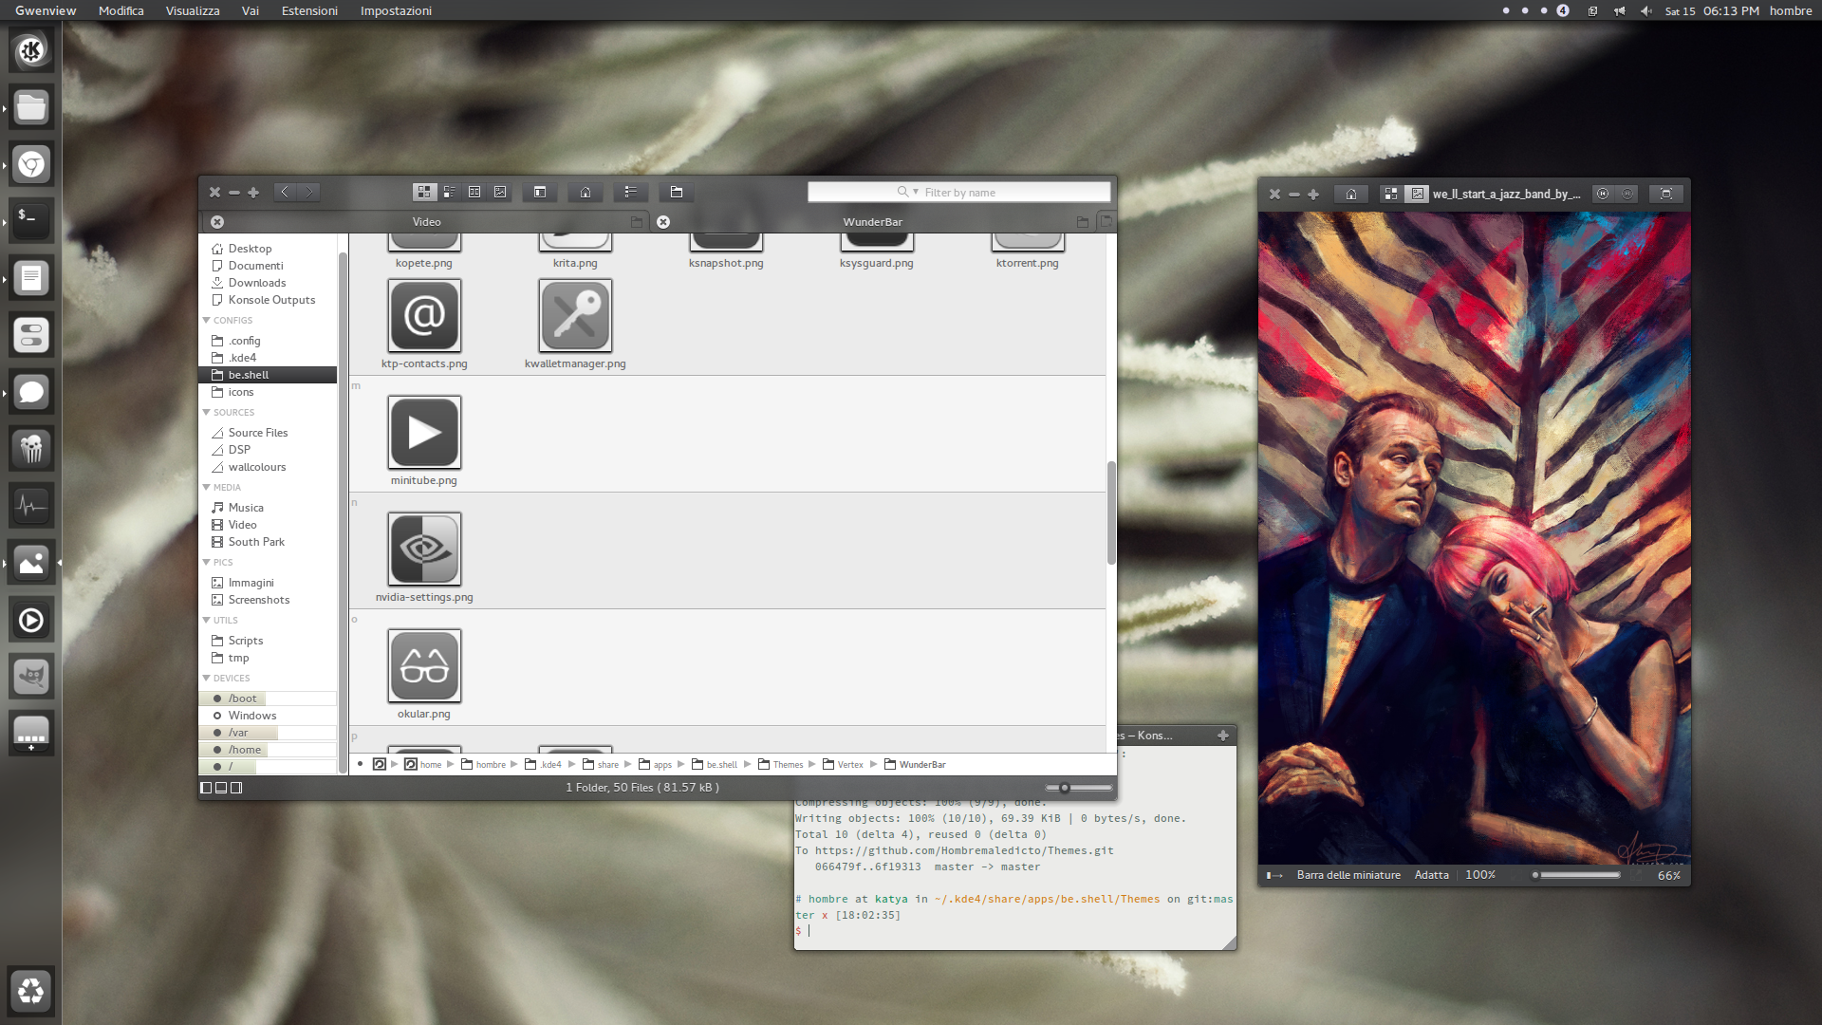Go back in file manager history
This screenshot has height=1025, width=1822.
point(285,192)
